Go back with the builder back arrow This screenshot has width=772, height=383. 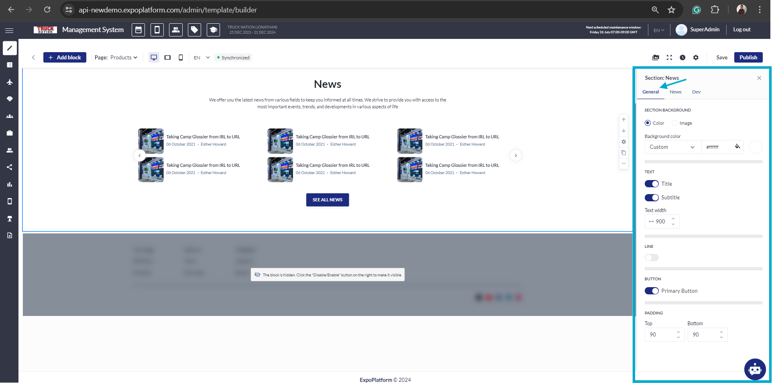[x=33, y=58]
